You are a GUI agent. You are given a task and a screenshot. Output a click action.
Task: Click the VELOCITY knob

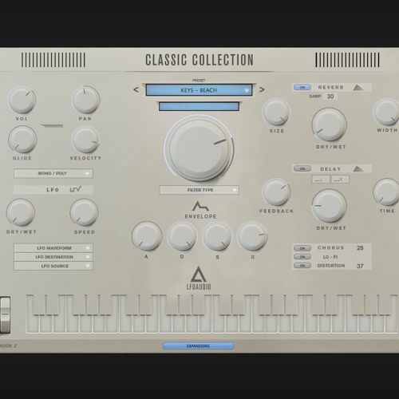pyautogui.click(x=85, y=140)
